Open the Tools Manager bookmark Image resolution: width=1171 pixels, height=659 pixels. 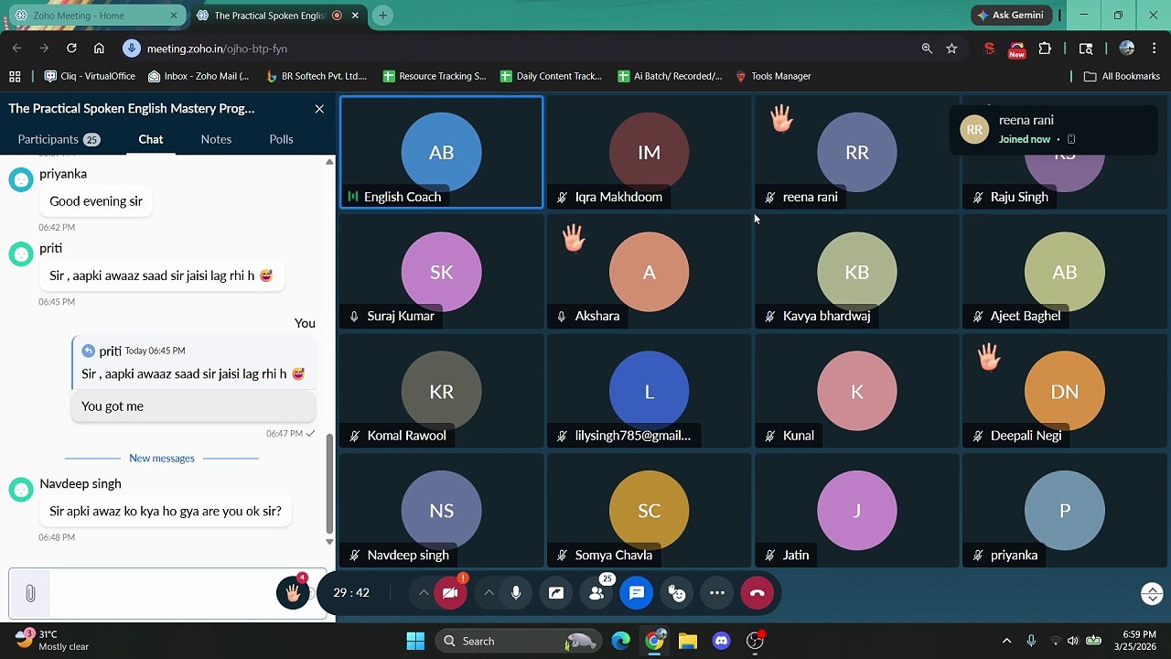tap(773, 76)
